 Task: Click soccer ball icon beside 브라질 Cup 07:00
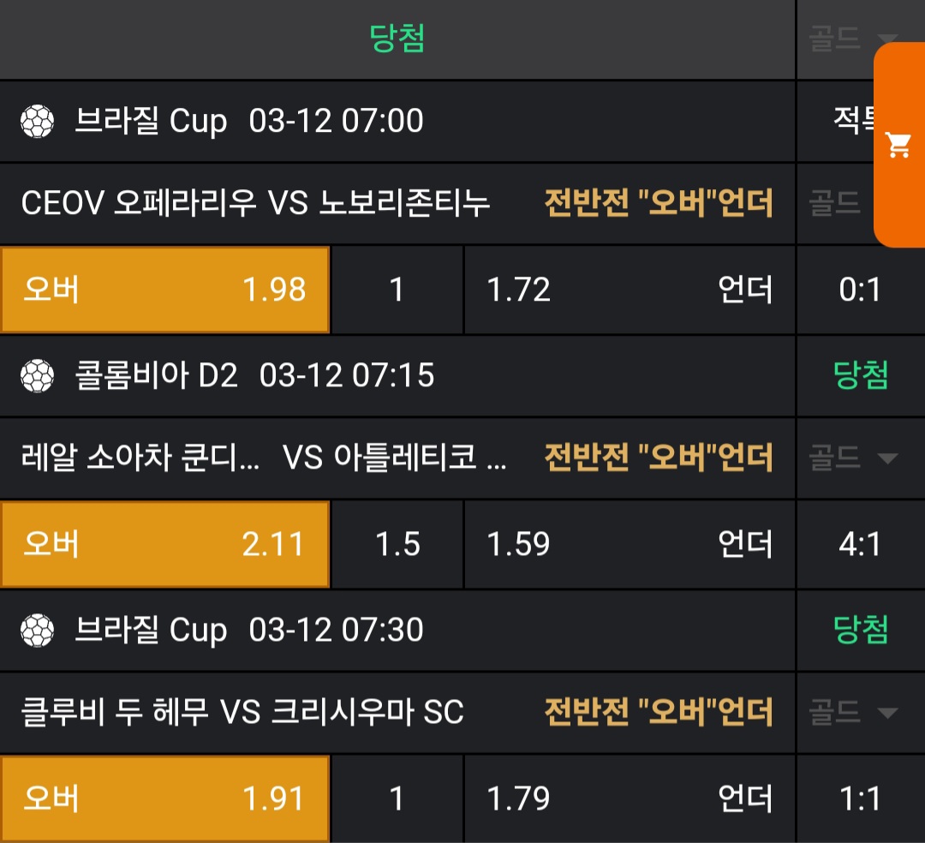tap(37, 122)
